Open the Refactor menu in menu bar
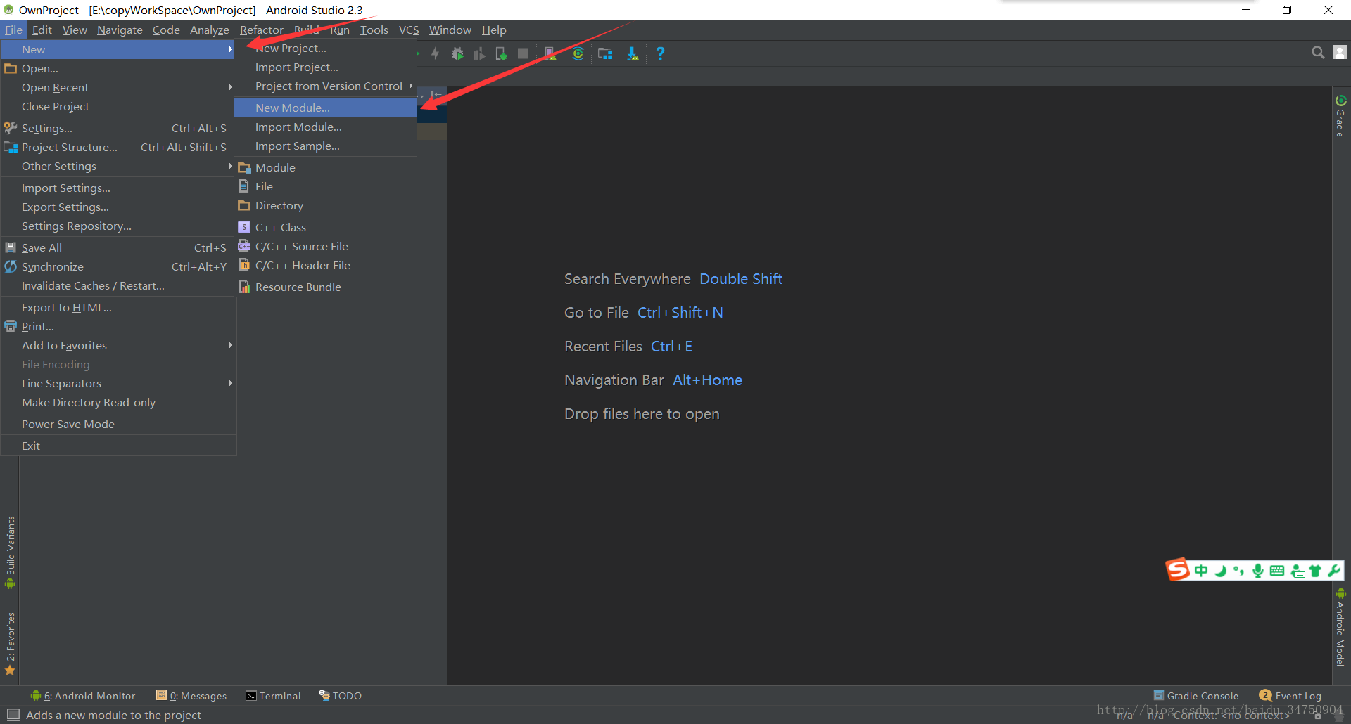Image resolution: width=1351 pixels, height=724 pixels. point(261,30)
